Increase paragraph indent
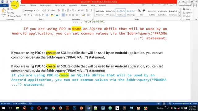 (x=83, y=10)
